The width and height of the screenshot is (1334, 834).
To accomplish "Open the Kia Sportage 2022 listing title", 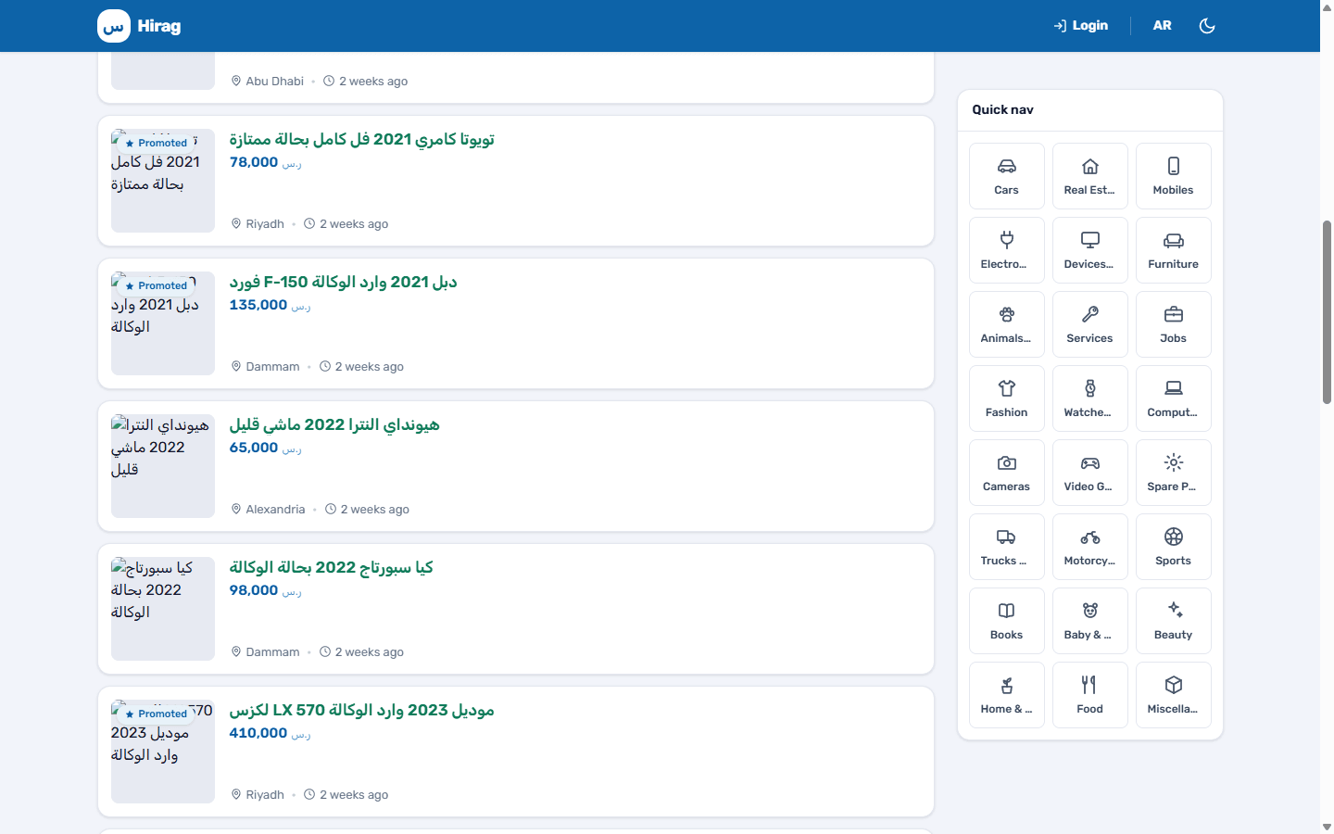I will pos(331,567).
